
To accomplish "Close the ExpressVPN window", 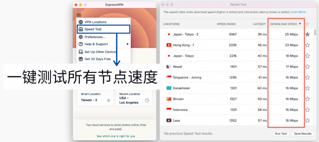I will point(76,5).
